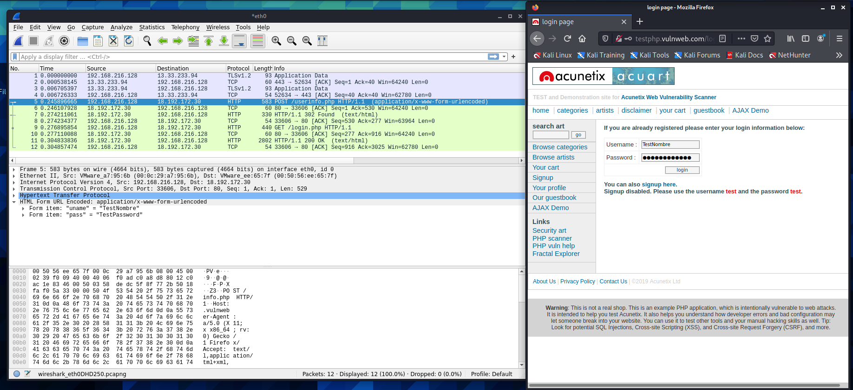Go back in Firefox
Image resolution: width=853 pixels, height=390 pixels.
click(537, 38)
